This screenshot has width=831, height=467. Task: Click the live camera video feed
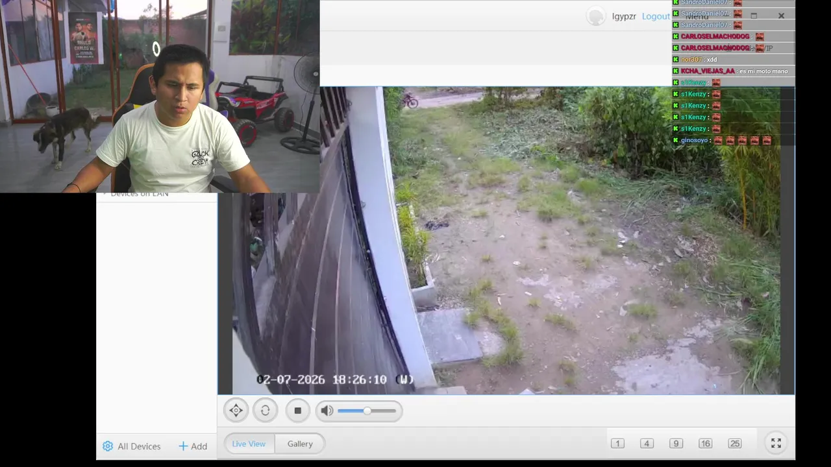[506, 241]
